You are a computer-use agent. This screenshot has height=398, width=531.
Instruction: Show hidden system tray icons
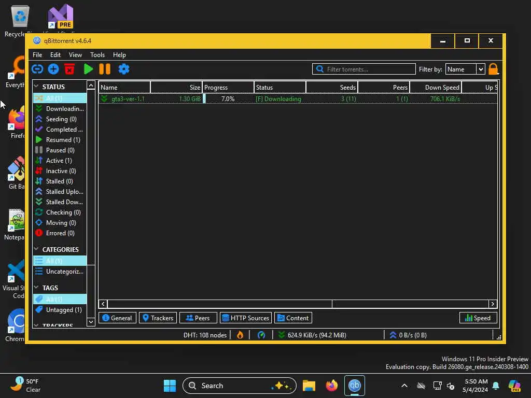tap(404, 386)
